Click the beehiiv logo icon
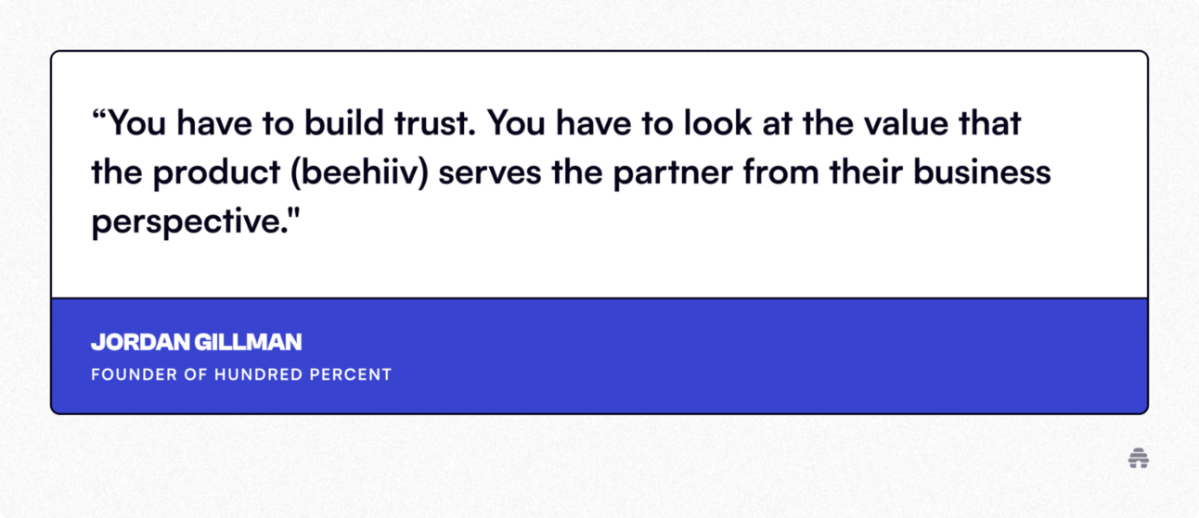Viewport: 1199px width, 518px height. (x=1139, y=458)
